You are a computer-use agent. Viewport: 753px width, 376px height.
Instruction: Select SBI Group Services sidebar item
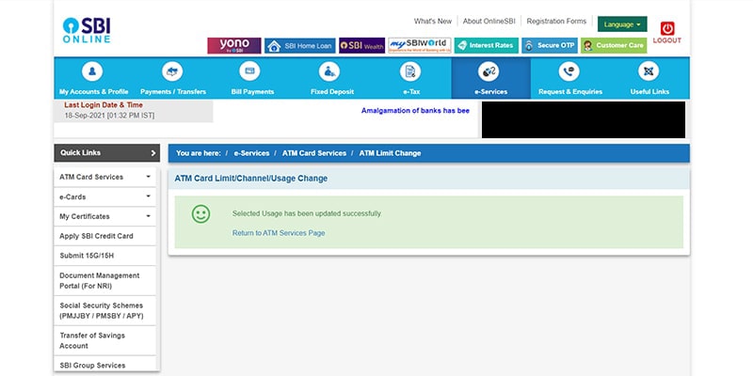(x=104, y=365)
